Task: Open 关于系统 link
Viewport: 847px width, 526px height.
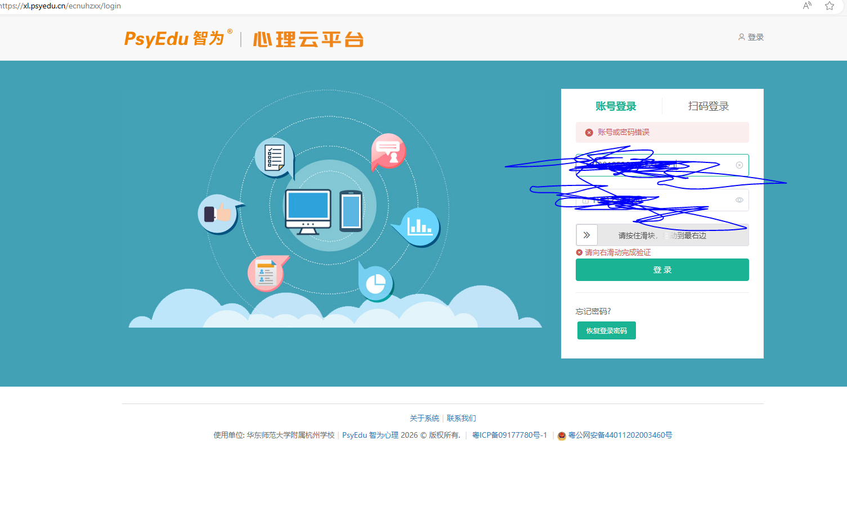Action: pyautogui.click(x=424, y=418)
